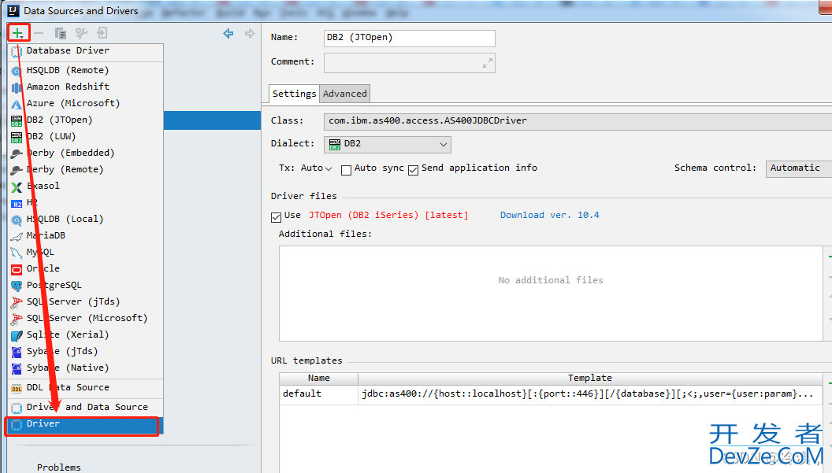Select Driver and Data Source option

[x=86, y=407]
